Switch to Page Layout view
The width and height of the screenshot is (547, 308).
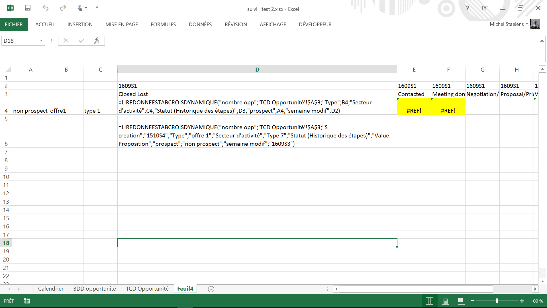click(x=446, y=301)
